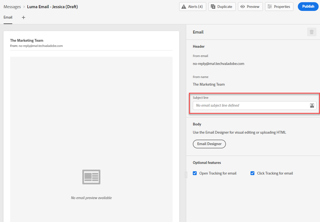Launch the Email Designer

210,144
